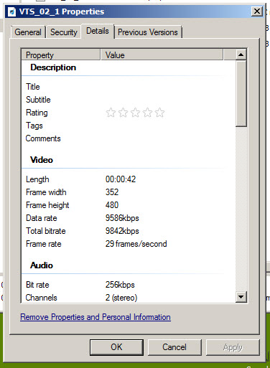The image size is (270, 368).
Task: Click the Comments property row
Action: (x=129, y=138)
